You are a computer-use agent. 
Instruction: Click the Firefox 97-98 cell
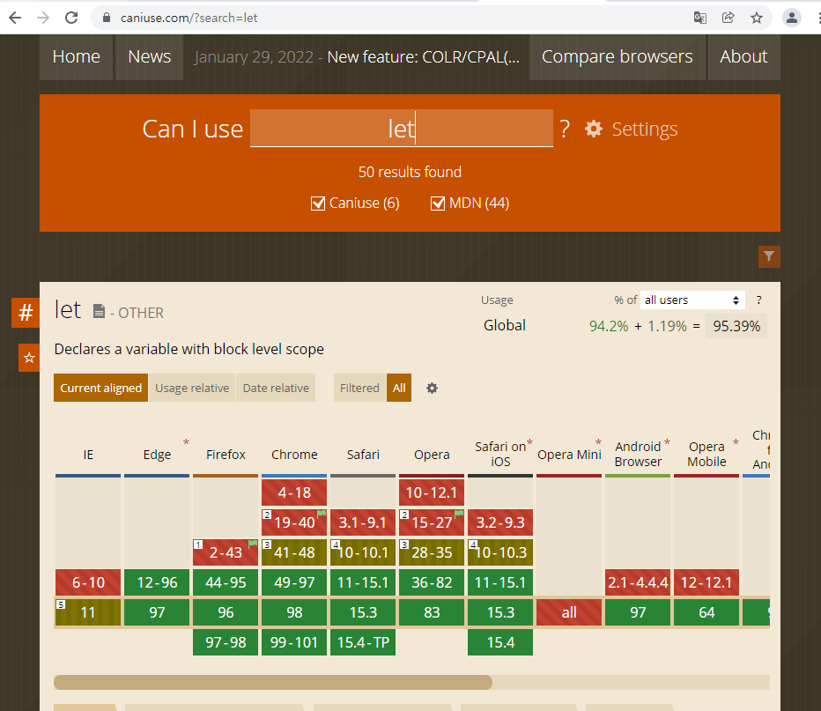click(x=226, y=642)
